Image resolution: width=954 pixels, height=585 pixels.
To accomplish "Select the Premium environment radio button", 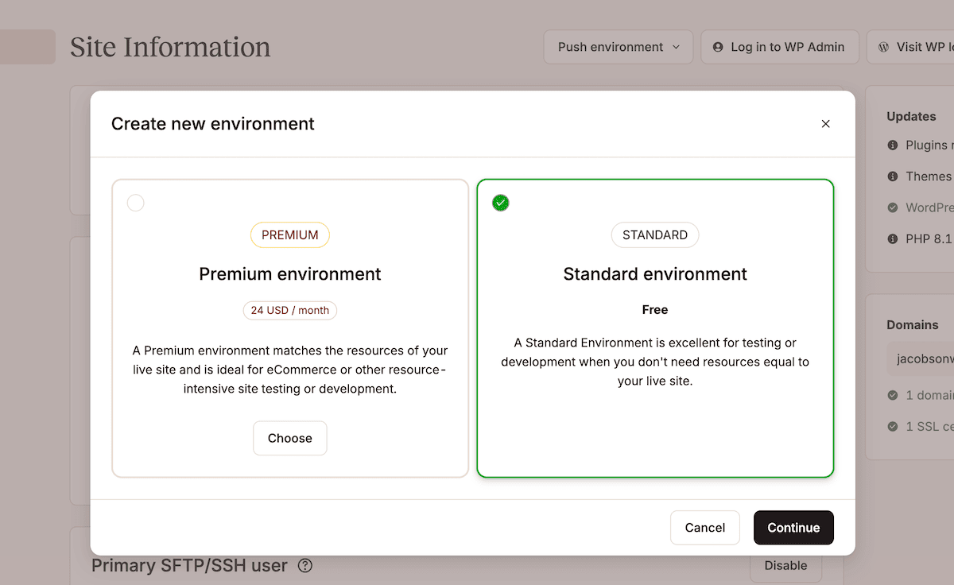I will pyautogui.click(x=136, y=203).
